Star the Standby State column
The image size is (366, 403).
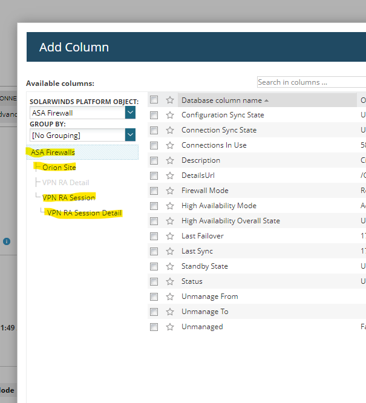(170, 266)
